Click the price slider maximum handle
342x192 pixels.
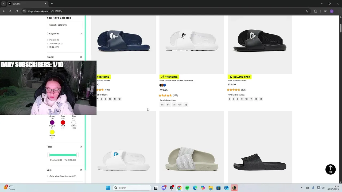(x=77, y=155)
